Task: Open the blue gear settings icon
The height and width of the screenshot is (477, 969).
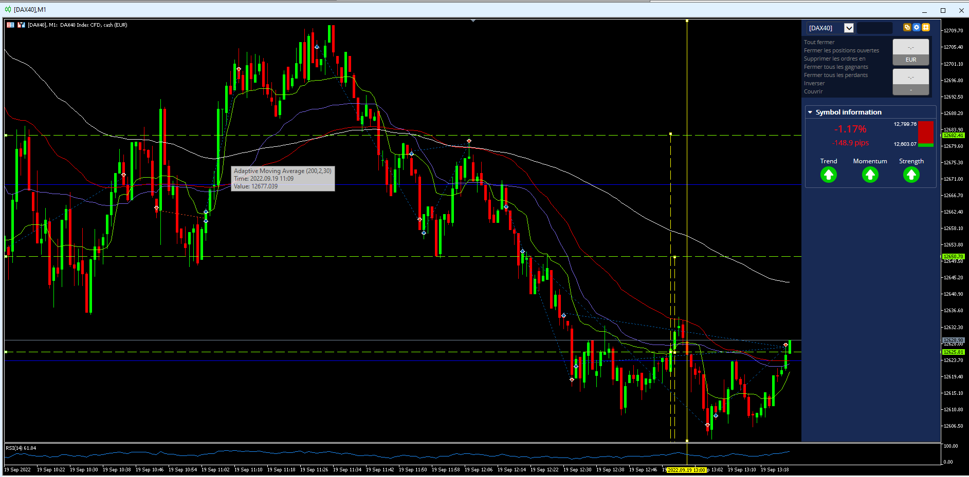Action: point(917,28)
